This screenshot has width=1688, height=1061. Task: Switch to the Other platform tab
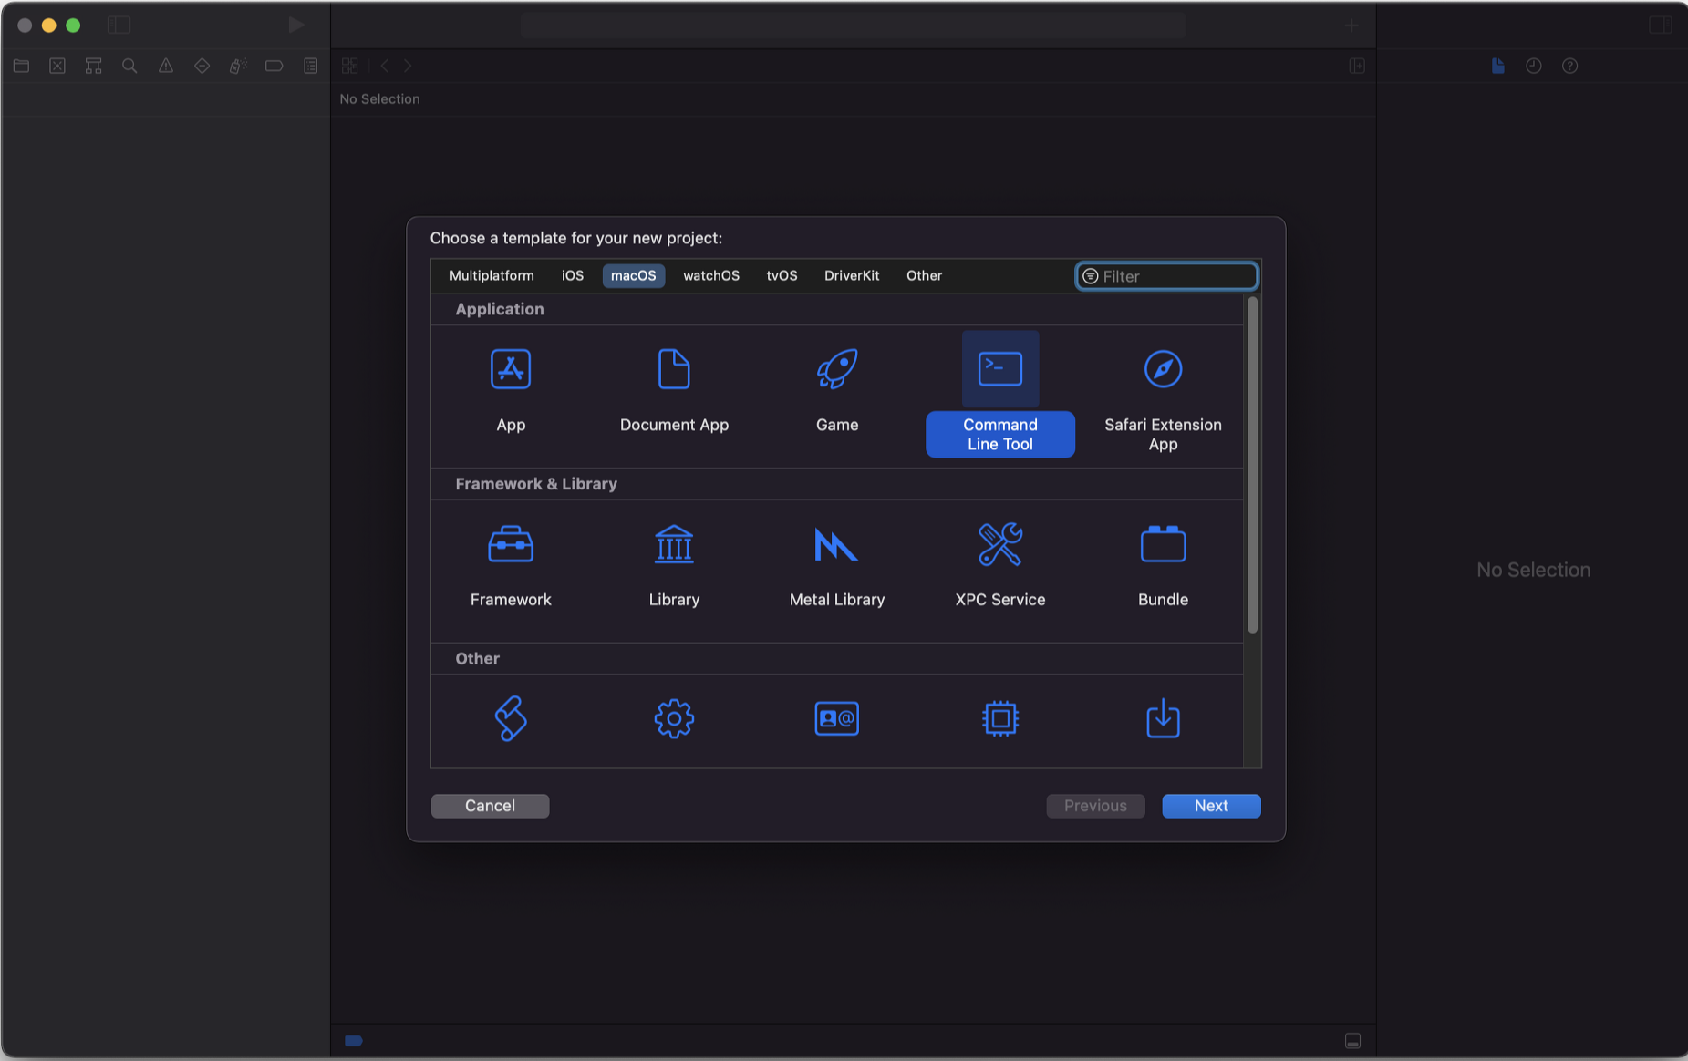click(x=924, y=275)
